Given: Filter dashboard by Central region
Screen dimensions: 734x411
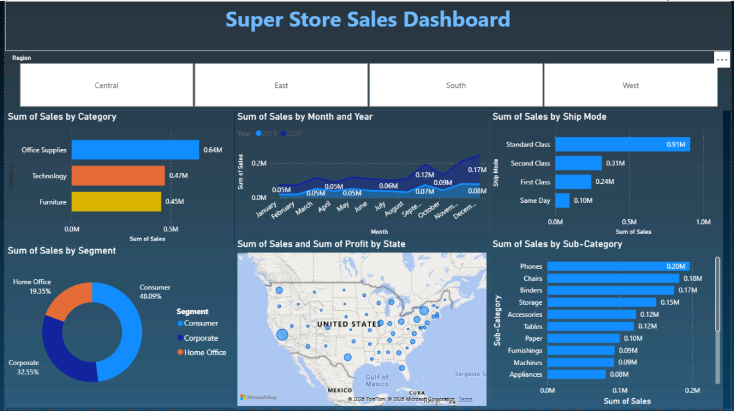Looking at the screenshot, I should click(106, 85).
